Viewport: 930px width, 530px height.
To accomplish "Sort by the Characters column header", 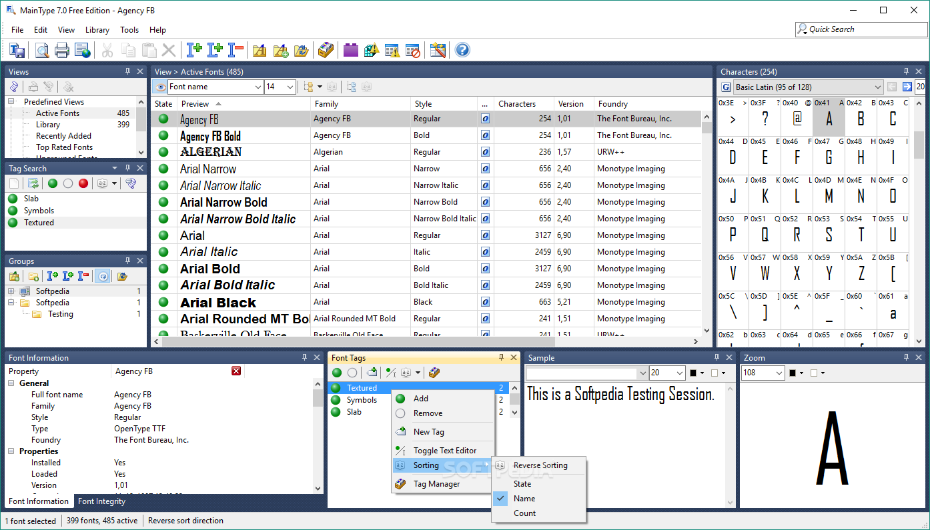I will click(x=525, y=104).
